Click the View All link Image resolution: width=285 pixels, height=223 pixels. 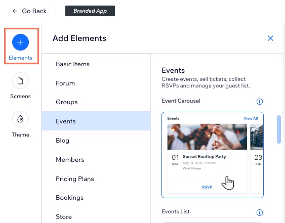251,118
